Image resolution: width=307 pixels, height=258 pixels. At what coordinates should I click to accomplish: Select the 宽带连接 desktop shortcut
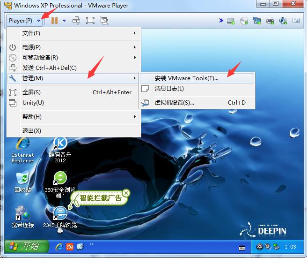[22, 217]
